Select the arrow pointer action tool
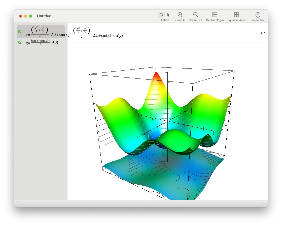 point(168,15)
